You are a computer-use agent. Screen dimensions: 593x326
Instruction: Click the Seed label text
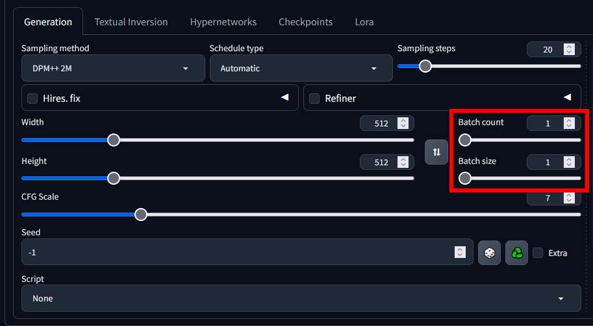31,232
